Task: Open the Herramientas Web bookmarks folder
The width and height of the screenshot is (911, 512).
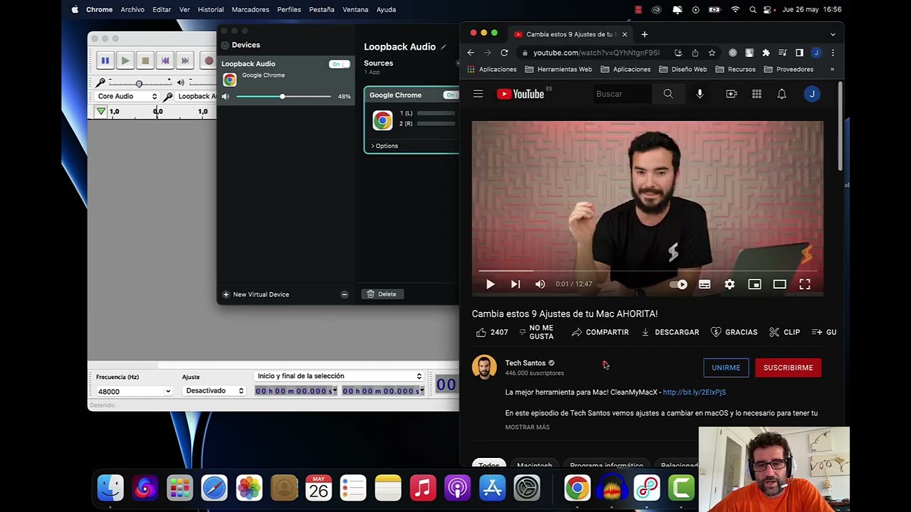Action: 558,70
